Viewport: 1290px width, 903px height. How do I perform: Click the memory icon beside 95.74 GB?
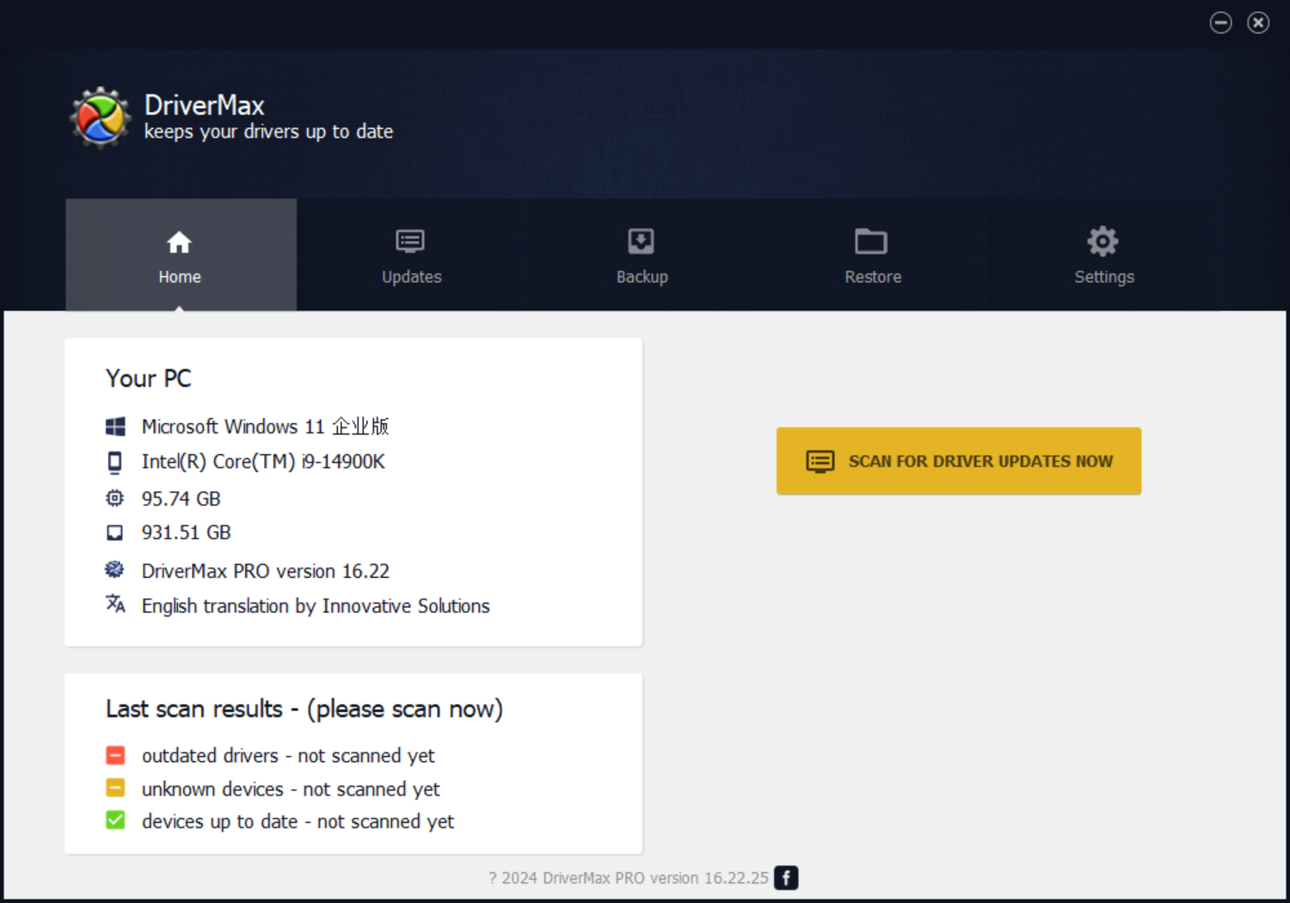point(114,498)
